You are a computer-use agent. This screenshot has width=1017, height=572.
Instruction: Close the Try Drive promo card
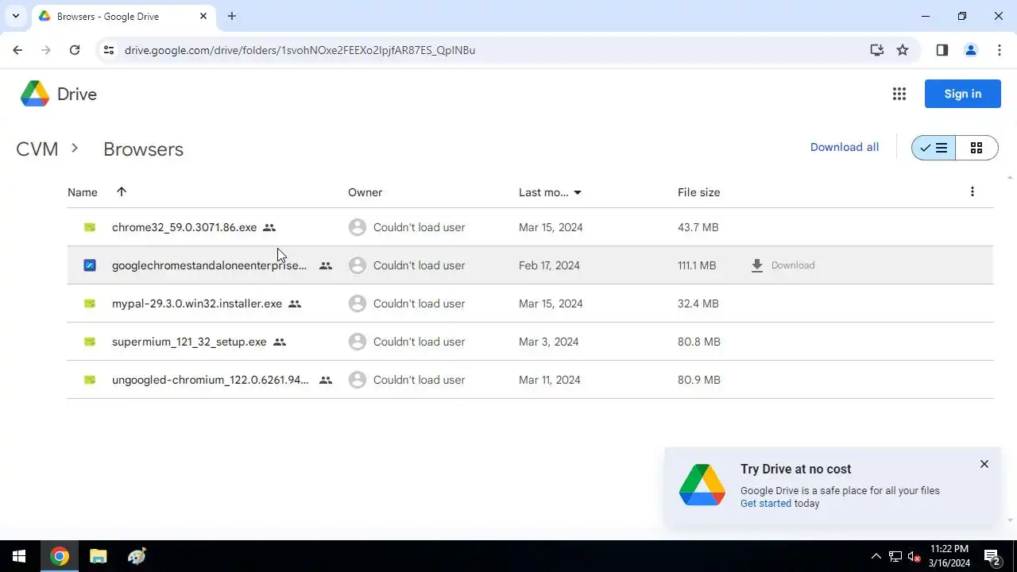pos(984,464)
